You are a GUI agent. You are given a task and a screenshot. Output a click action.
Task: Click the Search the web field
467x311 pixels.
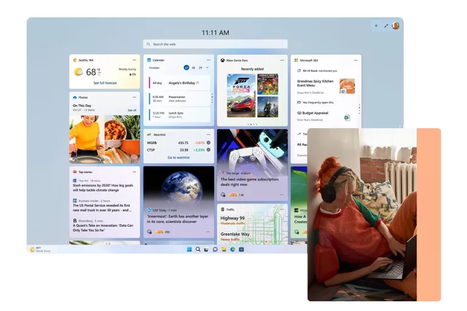(x=215, y=44)
